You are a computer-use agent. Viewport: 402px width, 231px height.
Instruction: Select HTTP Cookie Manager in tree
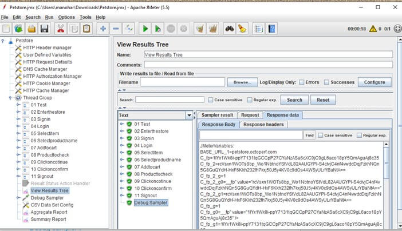pos(46,83)
